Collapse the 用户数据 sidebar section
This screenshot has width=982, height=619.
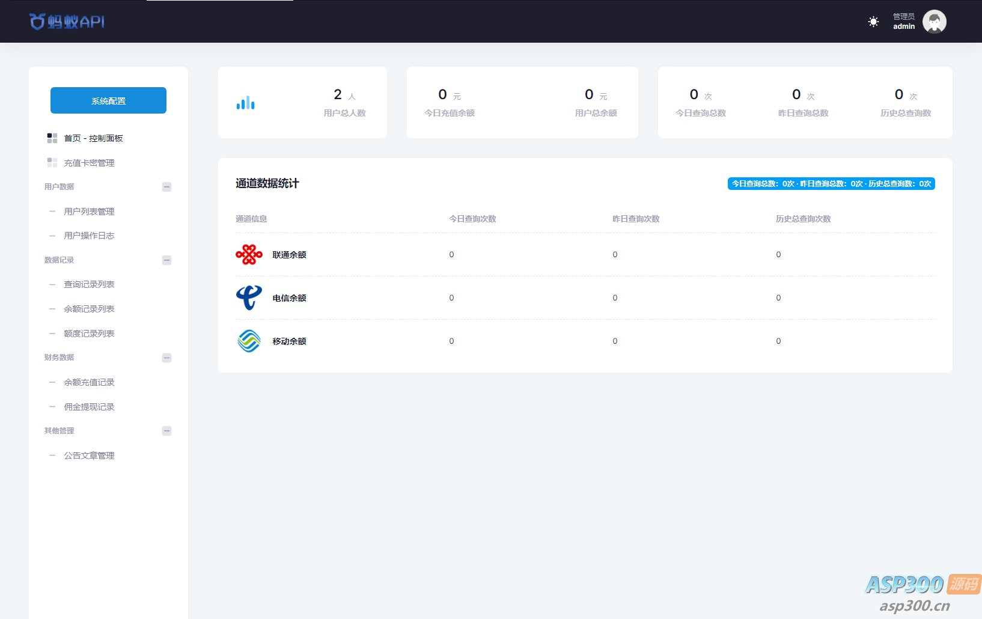point(167,187)
